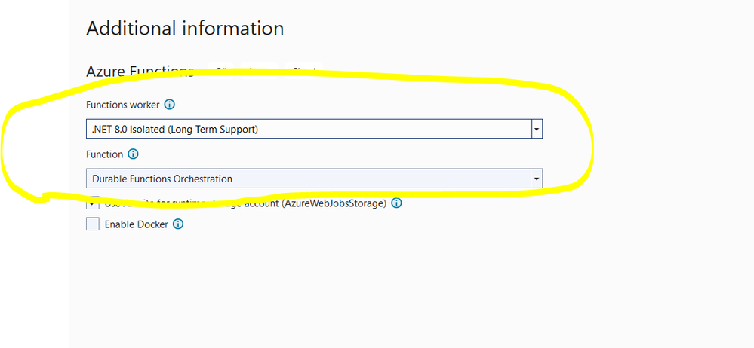Click info icon beside Function label
This screenshot has width=754, height=348.
(x=133, y=154)
